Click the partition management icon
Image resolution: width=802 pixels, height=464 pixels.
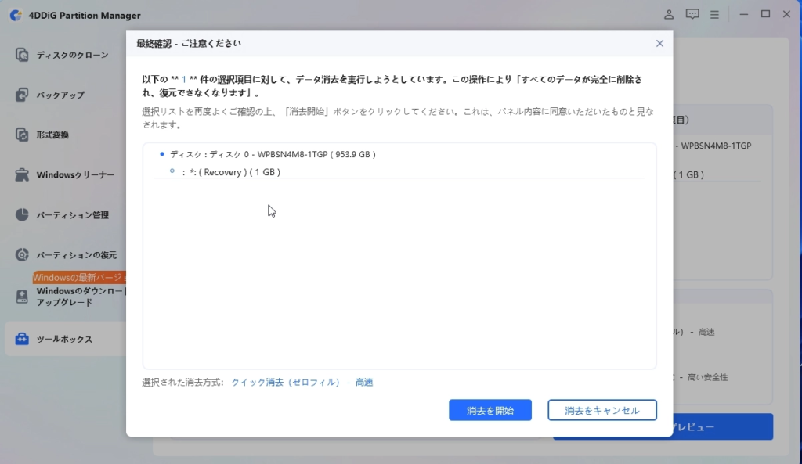[22, 214]
